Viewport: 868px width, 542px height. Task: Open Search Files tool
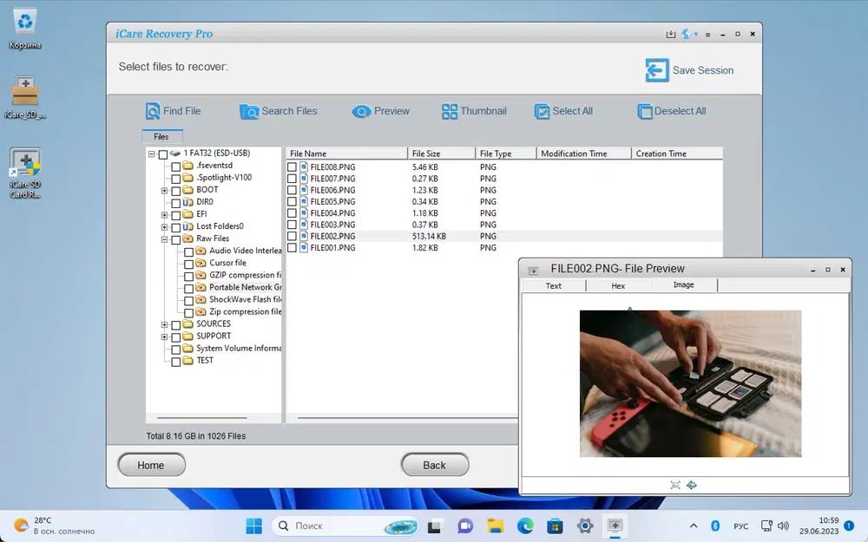pyautogui.click(x=279, y=111)
